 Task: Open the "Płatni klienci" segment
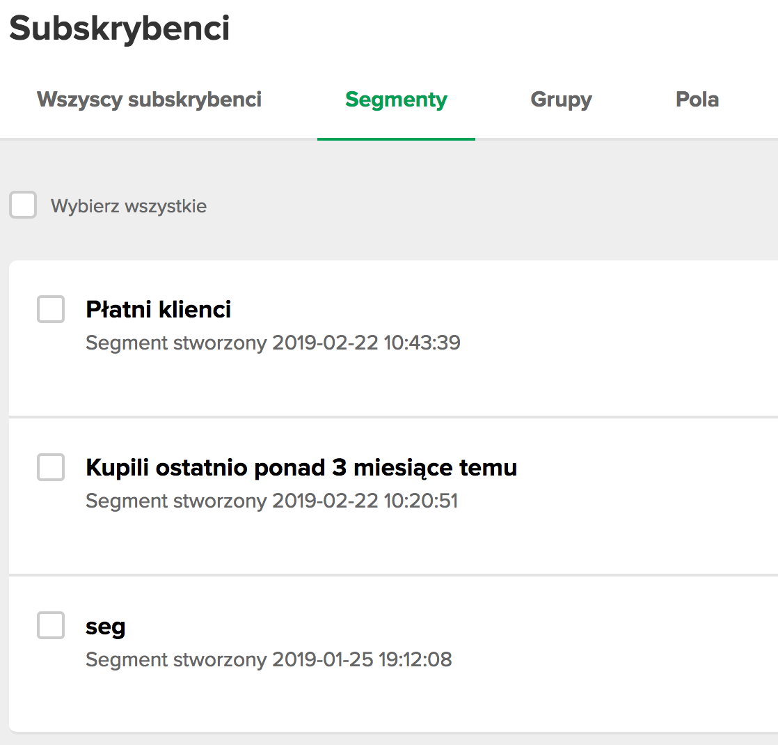(158, 309)
